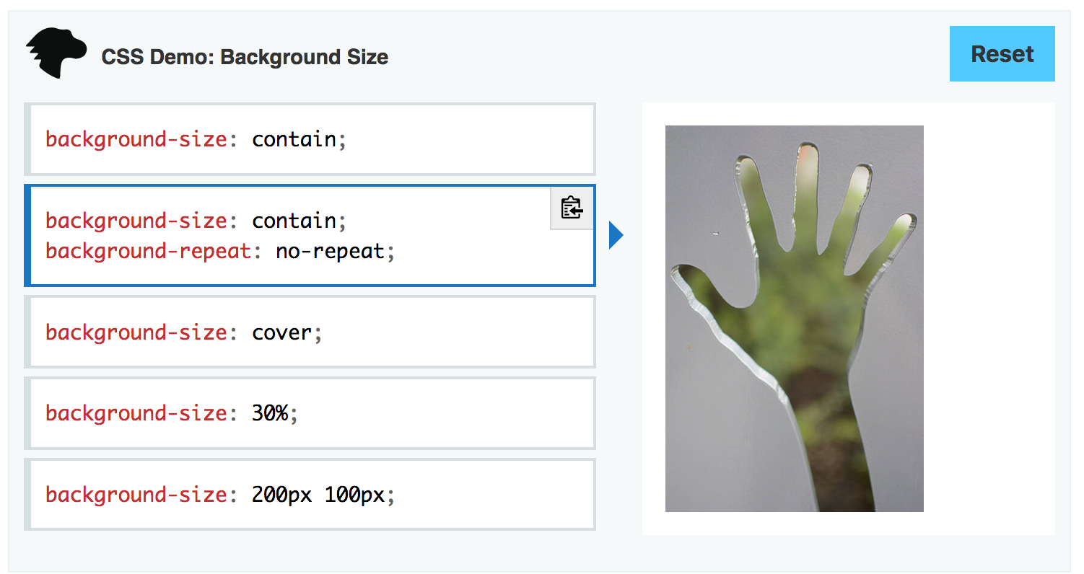Select the contain with no-repeat example

click(x=310, y=235)
